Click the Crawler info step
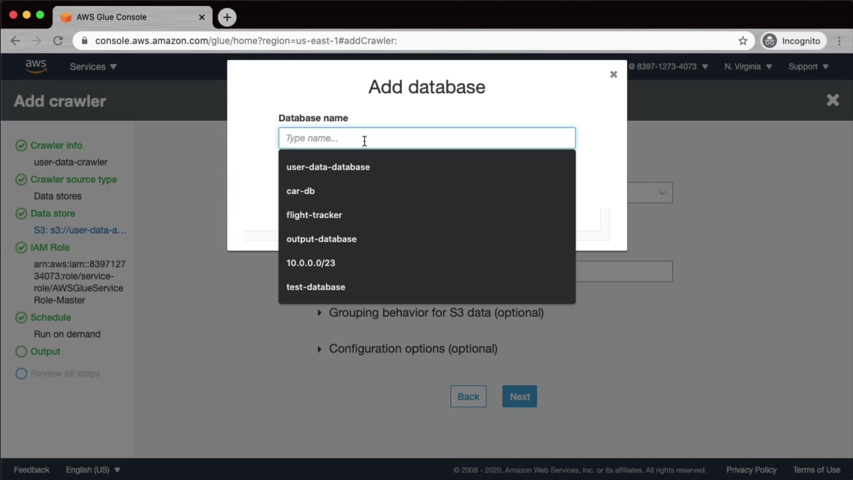Screen dimensions: 853x480 pyautogui.click(x=56, y=145)
